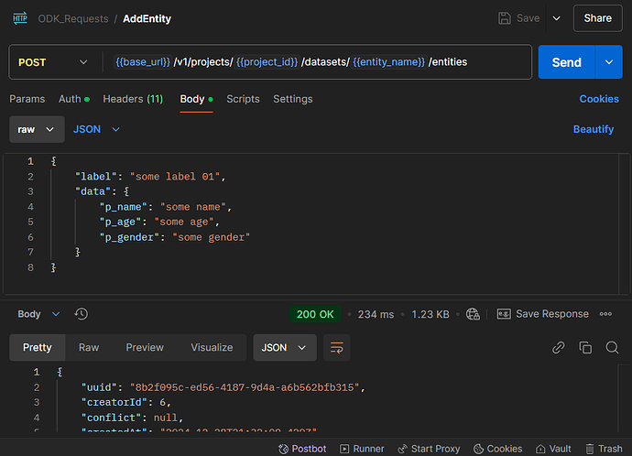Open the POST method dropdown
Image resolution: width=632 pixels, height=456 pixels.
[x=53, y=62]
